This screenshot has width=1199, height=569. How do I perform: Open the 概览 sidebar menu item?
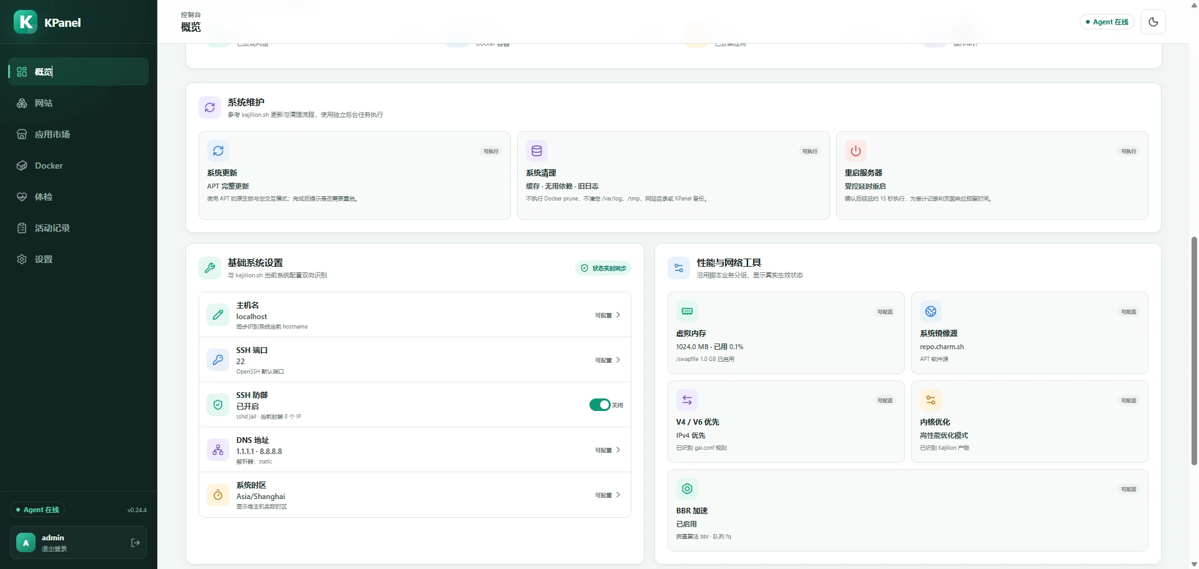79,72
